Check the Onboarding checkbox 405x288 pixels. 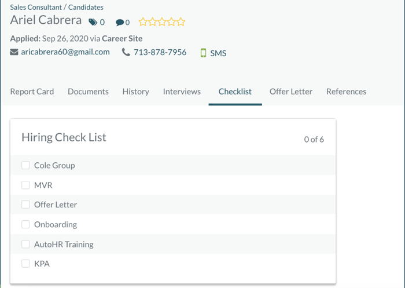click(x=25, y=224)
